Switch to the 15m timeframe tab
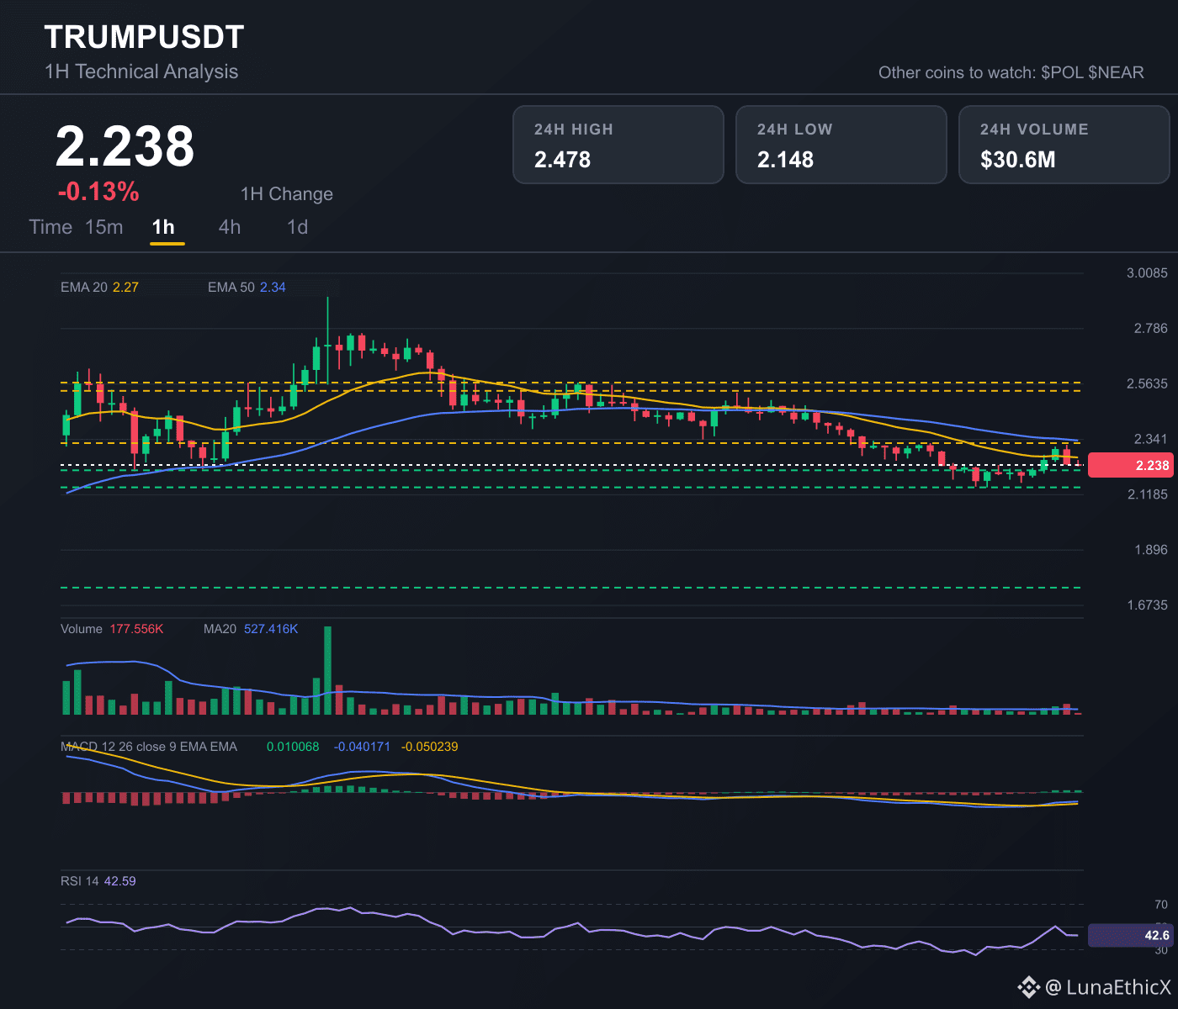 [104, 227]
